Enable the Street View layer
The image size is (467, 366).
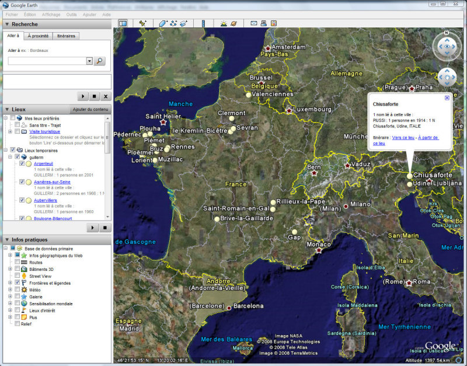pyautogui.click(x=17, y=276)
